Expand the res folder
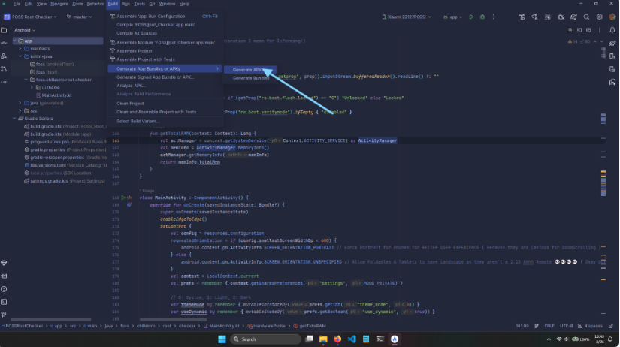This screenshot has height=347, width=620. tap(20, 110)
